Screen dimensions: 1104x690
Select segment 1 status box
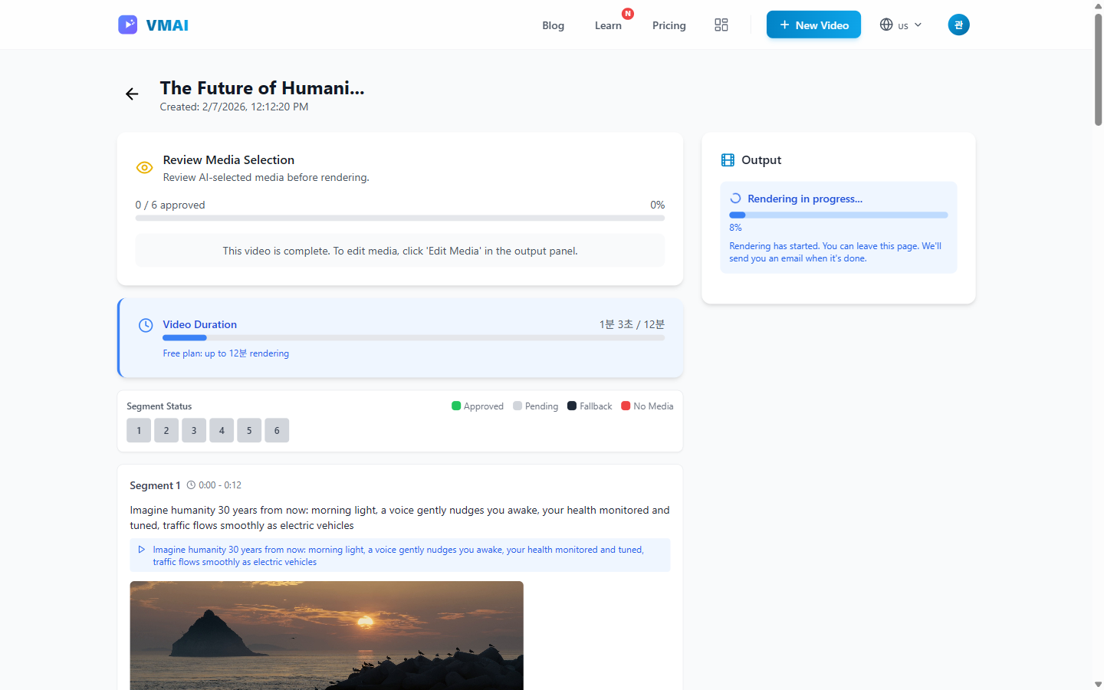point(139,431)
